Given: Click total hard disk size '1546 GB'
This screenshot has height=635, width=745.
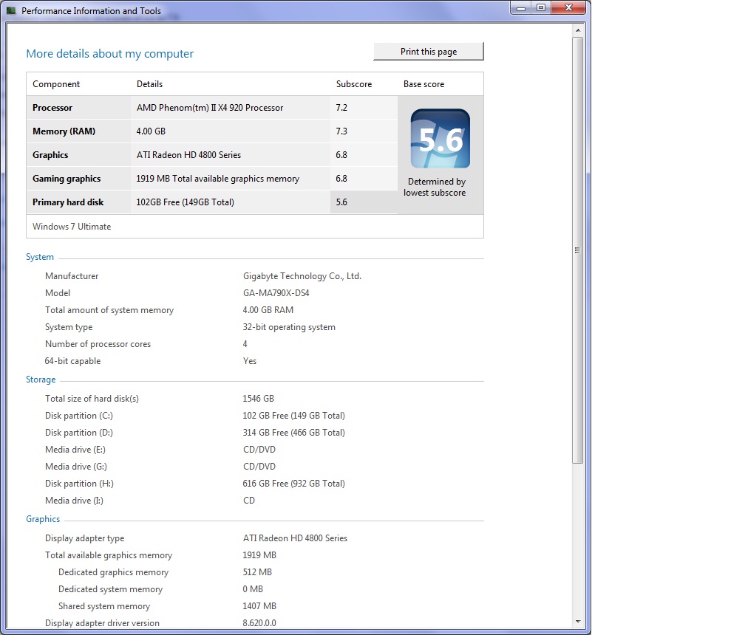Looking at the screenshot, I should 259,399.
